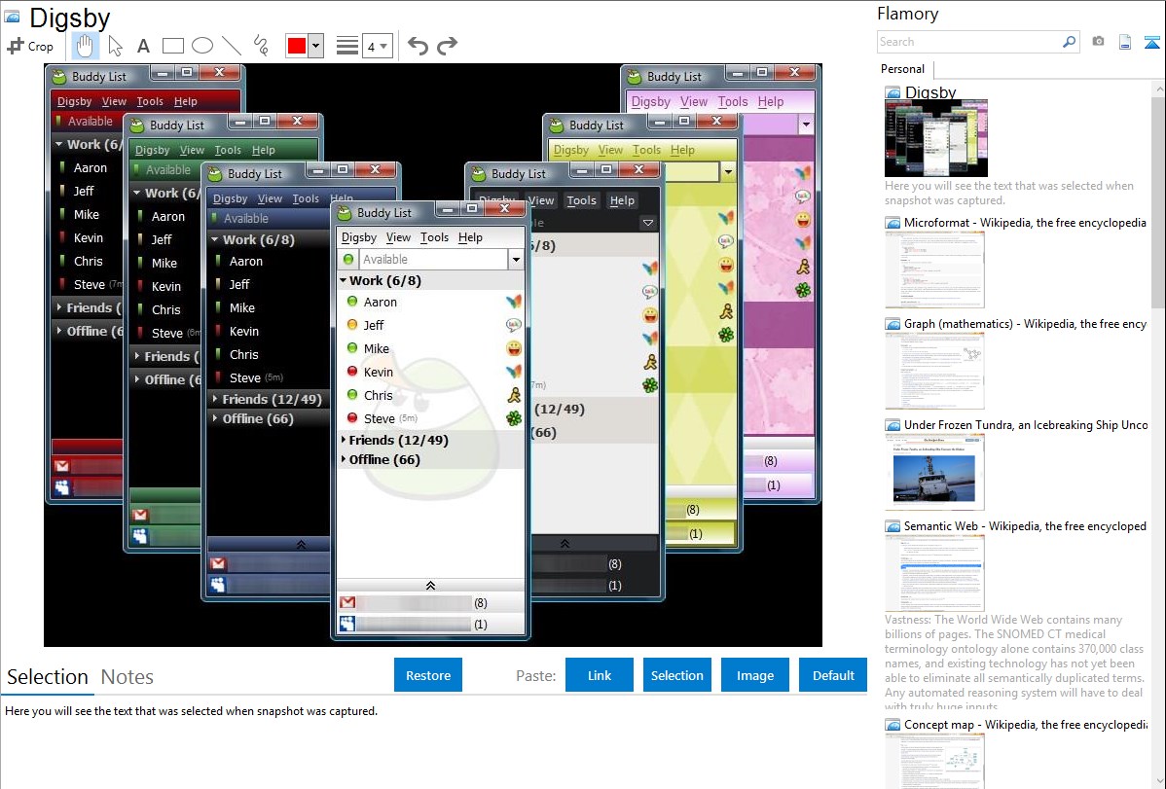Click the Paste Selection button
The width and height of the screenshot is (1166, 789).
[x=676, y=675]
